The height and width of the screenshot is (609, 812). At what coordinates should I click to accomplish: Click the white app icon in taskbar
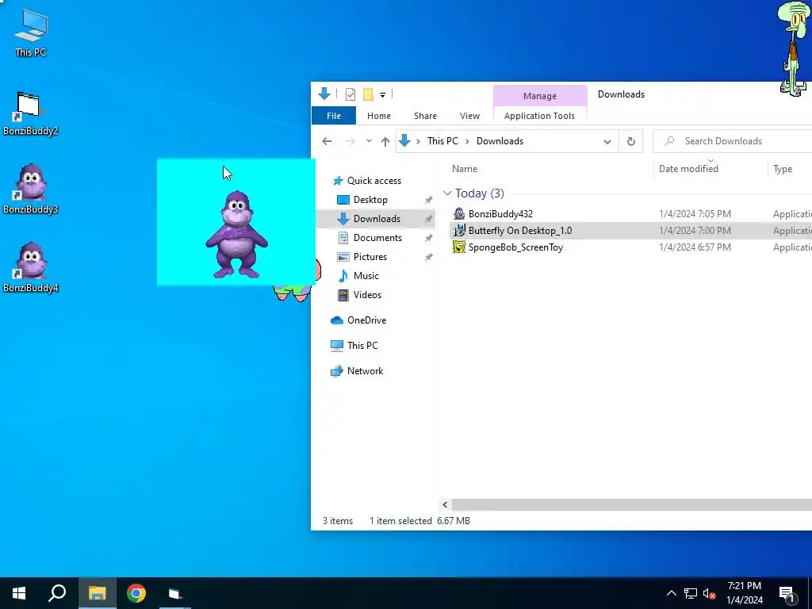(175, 593)
